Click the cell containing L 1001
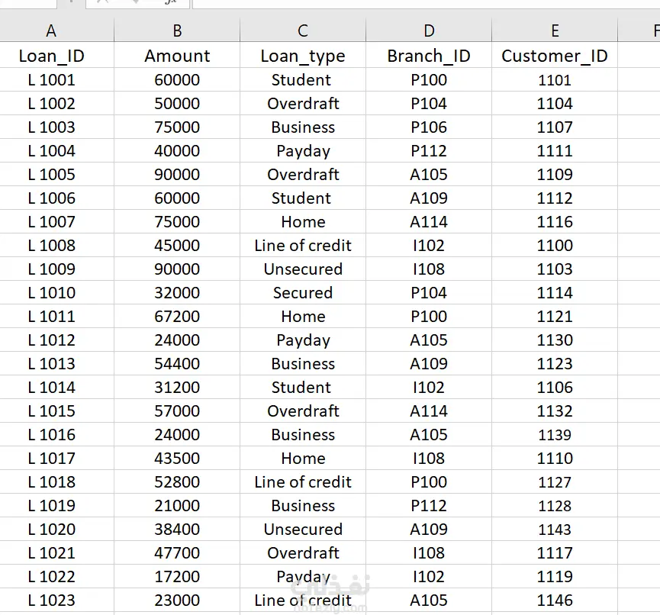The width and height of the screenshot is (660, 615). click(x=51, y=79)
